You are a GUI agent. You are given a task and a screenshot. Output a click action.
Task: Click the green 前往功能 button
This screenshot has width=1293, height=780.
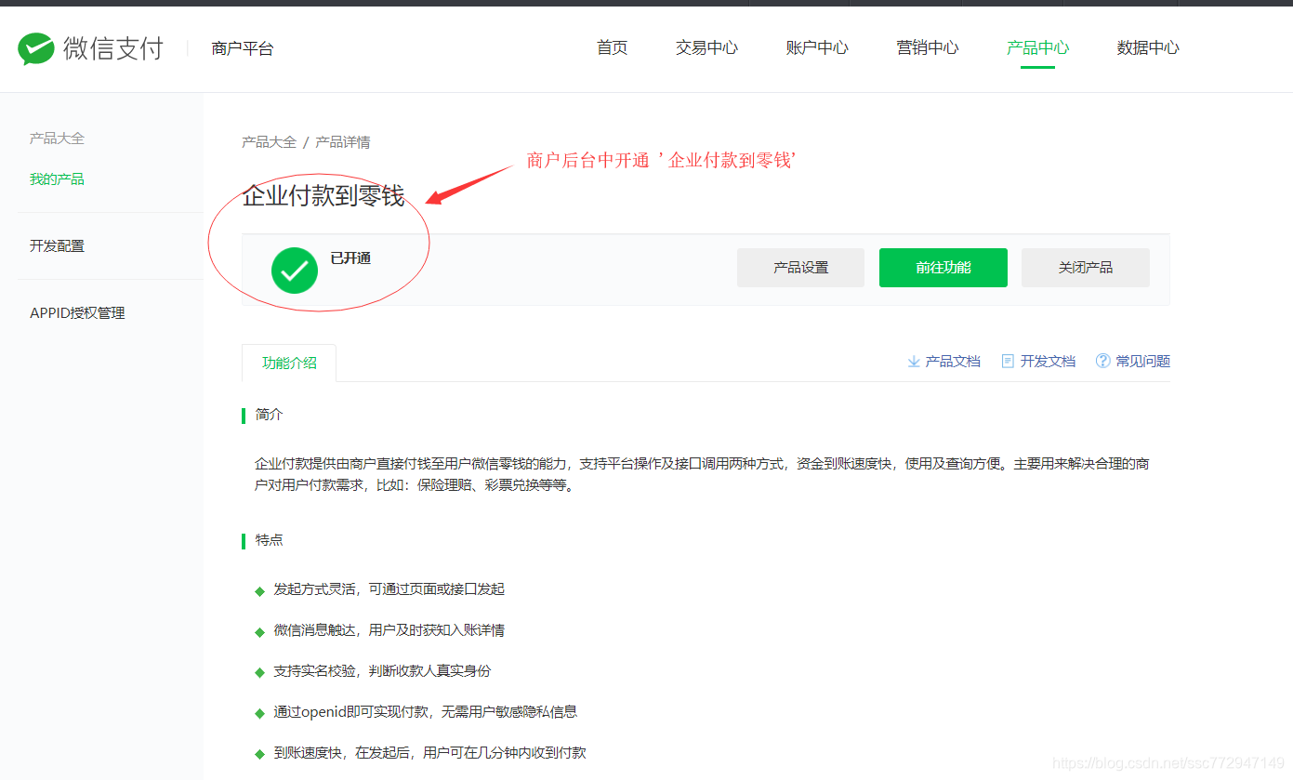pyautogui.click(x=943, y=268)
